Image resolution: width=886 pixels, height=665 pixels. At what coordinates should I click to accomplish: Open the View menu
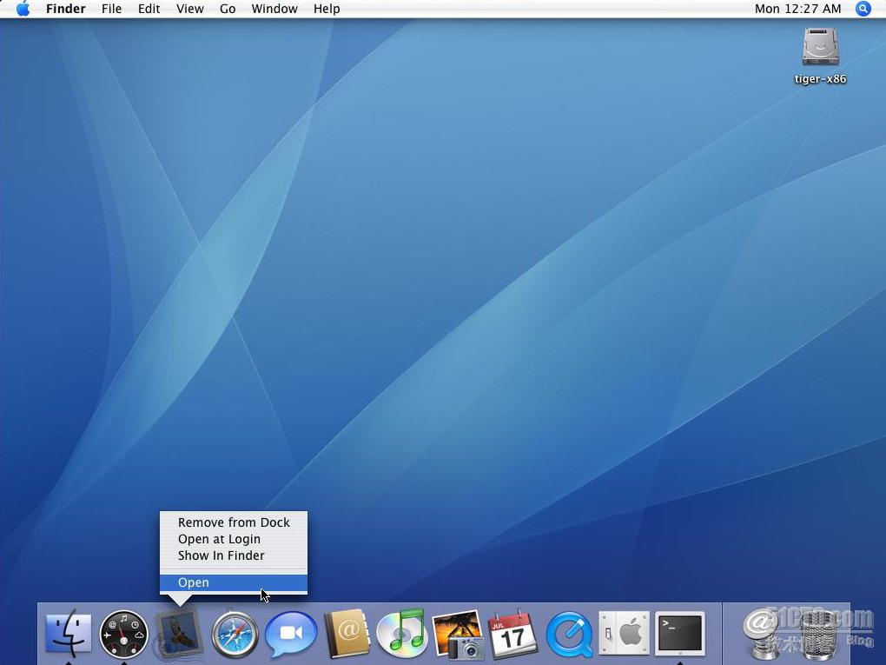(190, 9)
